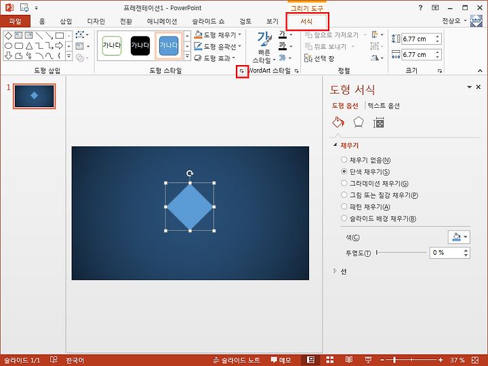This screenshot has height=366, width=488.
Task: Expand the shape styles gallery
Action: 187,56
